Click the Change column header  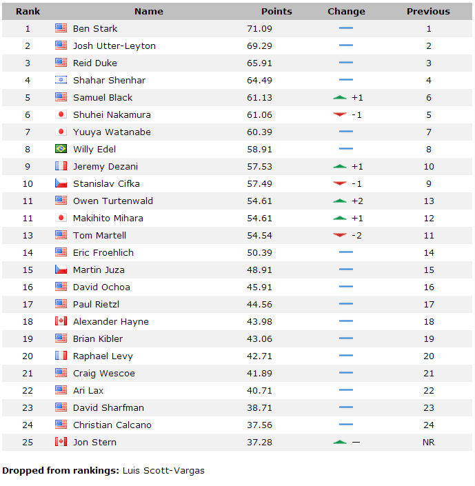pos(346,12)
